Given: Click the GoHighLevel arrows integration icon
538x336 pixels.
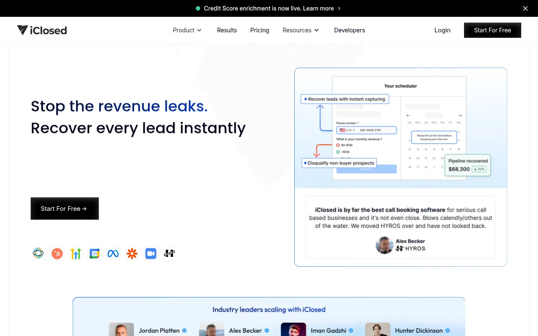Looking at the screenshot, I should (x=76, y=253).
